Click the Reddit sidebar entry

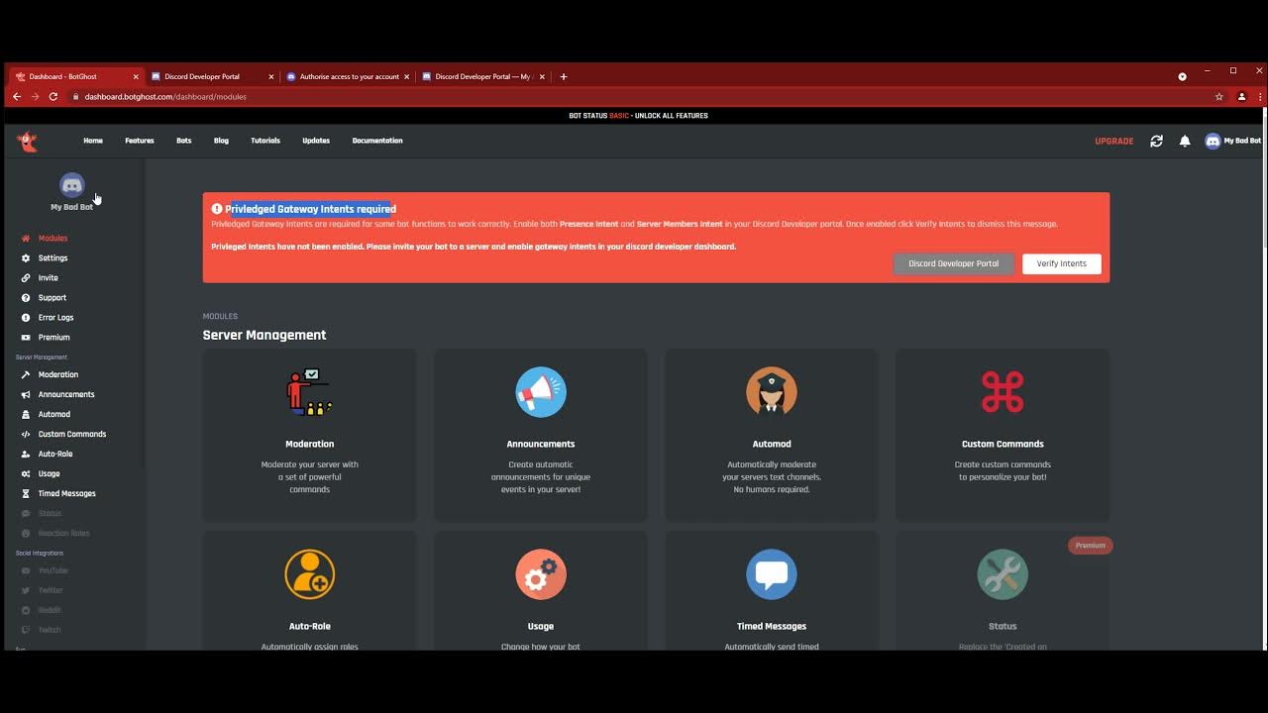coord(50,610)
